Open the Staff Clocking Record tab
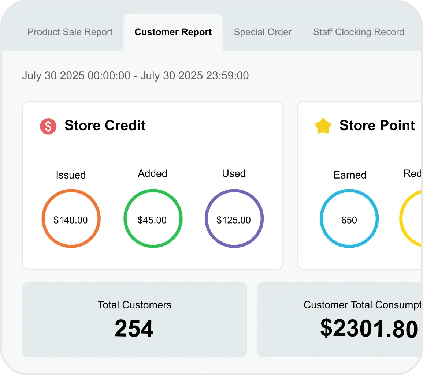The image size is (423, 375). pyautogui.click(x=359, y=32)
